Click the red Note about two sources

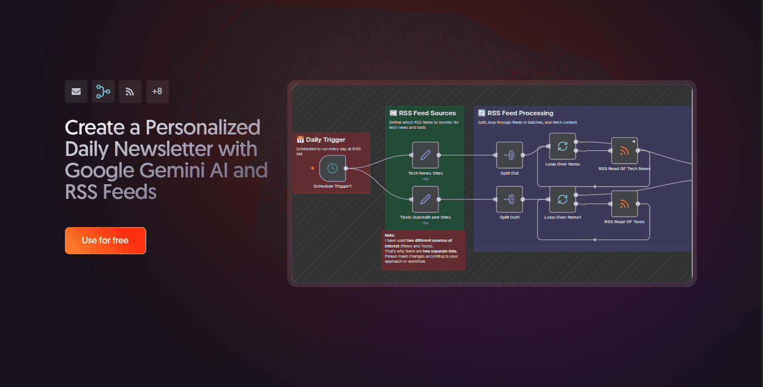pyautogui.click(x=423, y=250)
